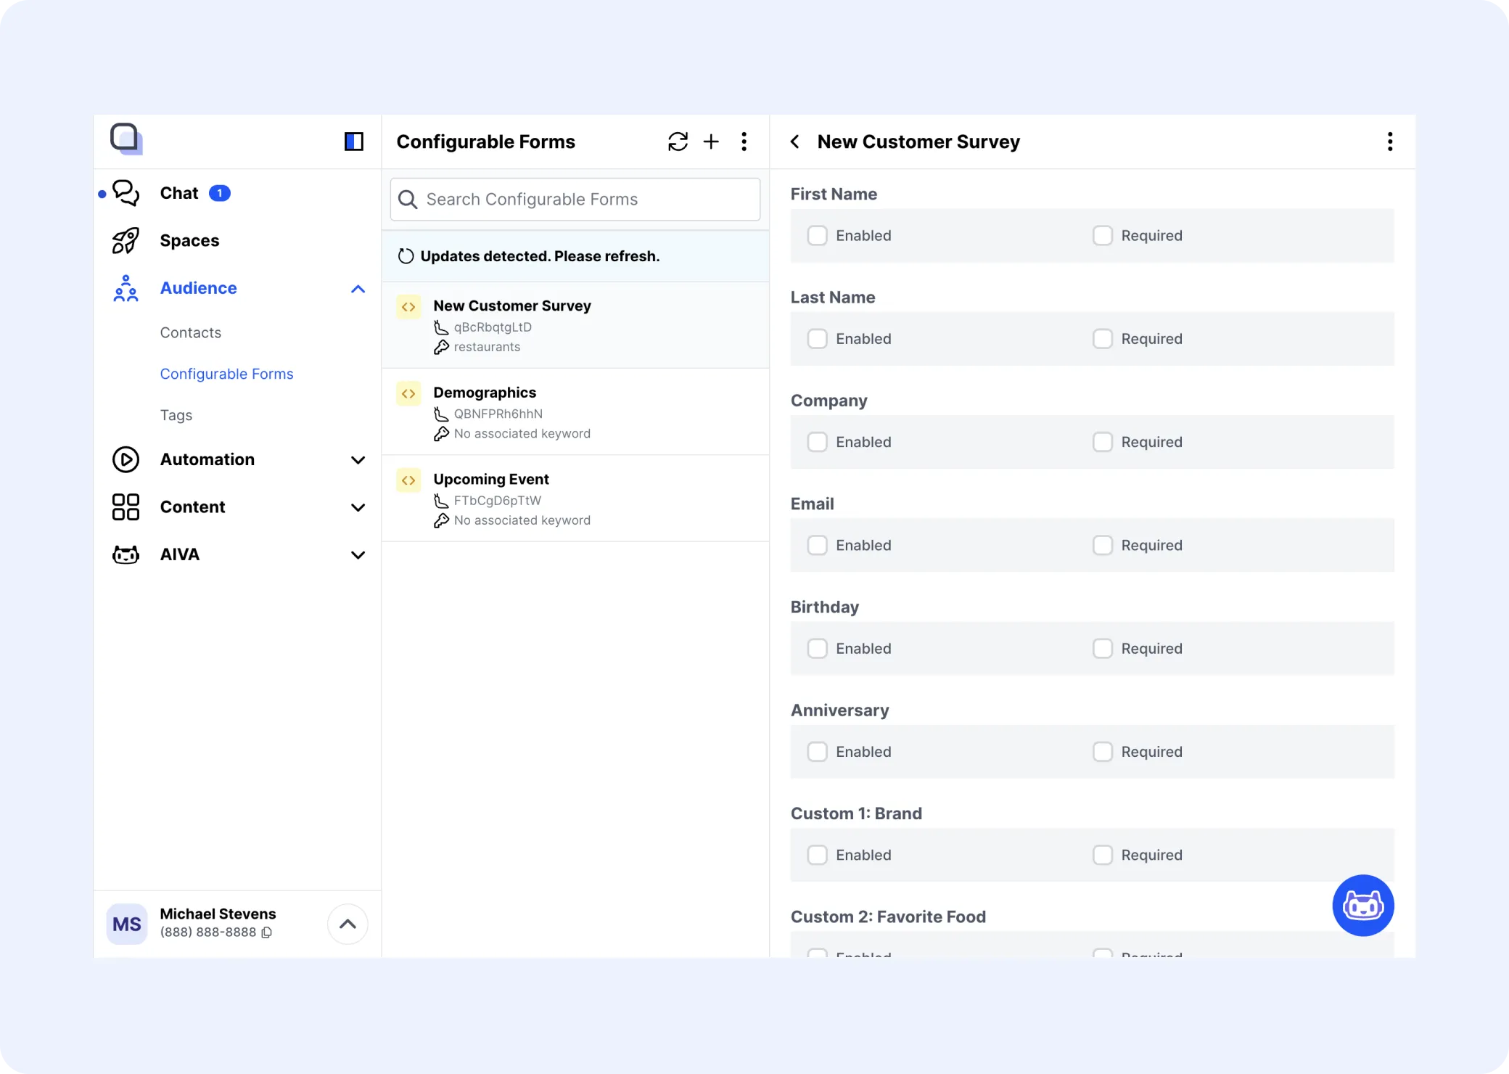This screenshot has height=1074, width=1509.
Task: Expand Michael Stevens account menu arrow
Action: [348, 924]
